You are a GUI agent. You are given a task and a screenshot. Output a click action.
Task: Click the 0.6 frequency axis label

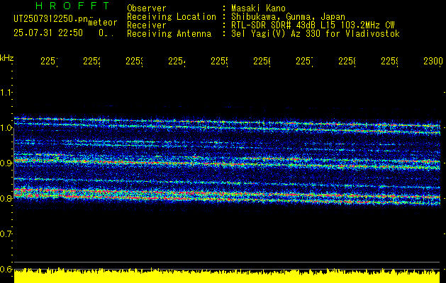[x=6, y=269]
